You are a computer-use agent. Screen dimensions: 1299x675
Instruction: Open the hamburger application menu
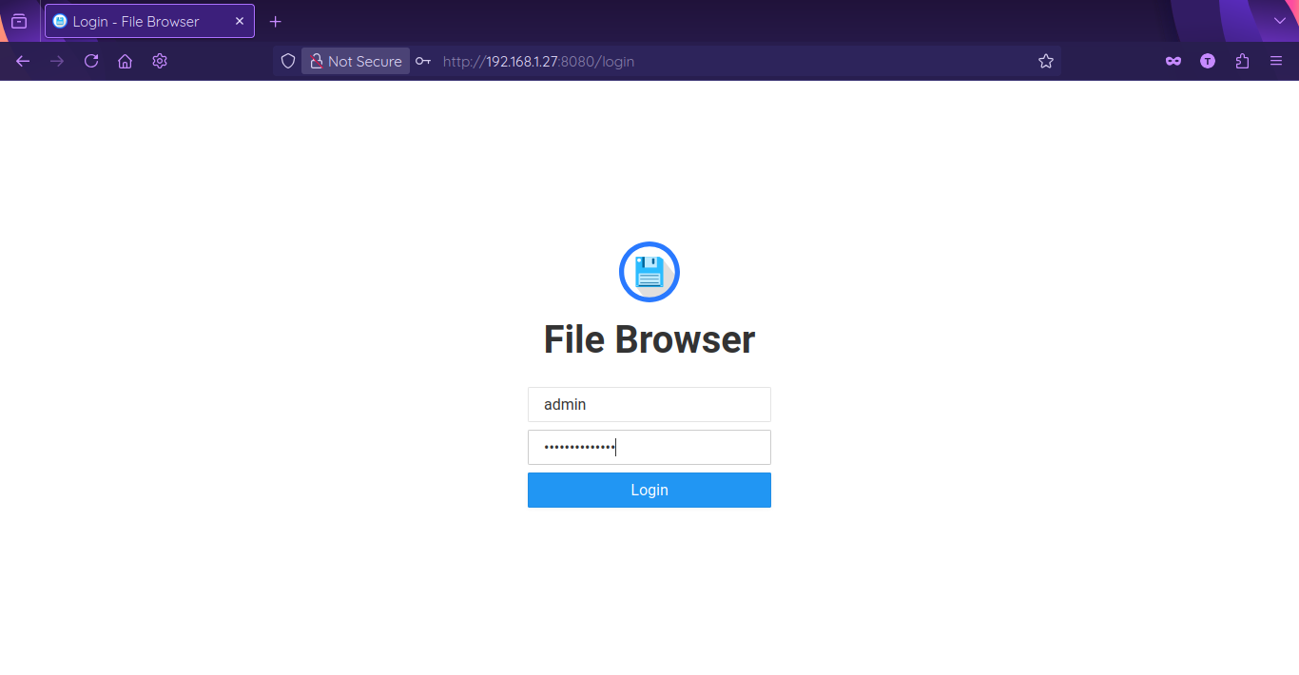pos(1276,61)
